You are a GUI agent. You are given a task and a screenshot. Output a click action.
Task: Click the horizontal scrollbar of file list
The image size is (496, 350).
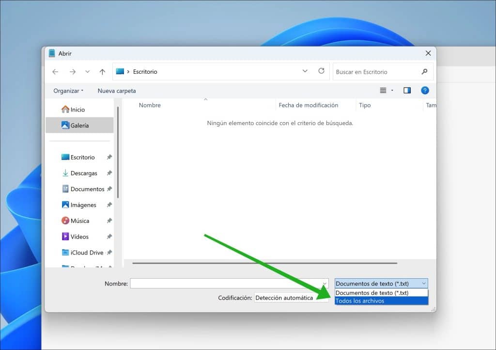[264, 263]
